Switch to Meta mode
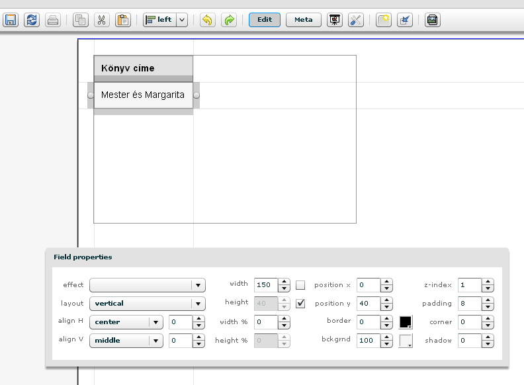The height and width of the screenshot is (385, 524). click(303, 20)
